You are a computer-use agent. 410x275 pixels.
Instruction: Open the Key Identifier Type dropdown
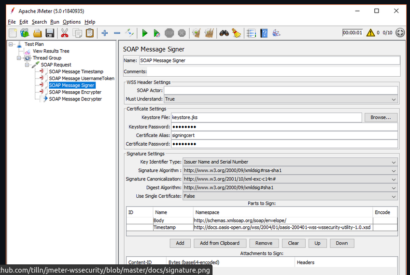tap(290, 162)
